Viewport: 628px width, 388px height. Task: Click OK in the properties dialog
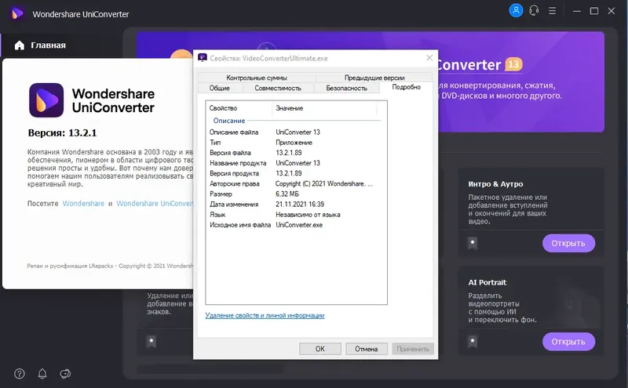pyautogui.click(x=320, y=349)
